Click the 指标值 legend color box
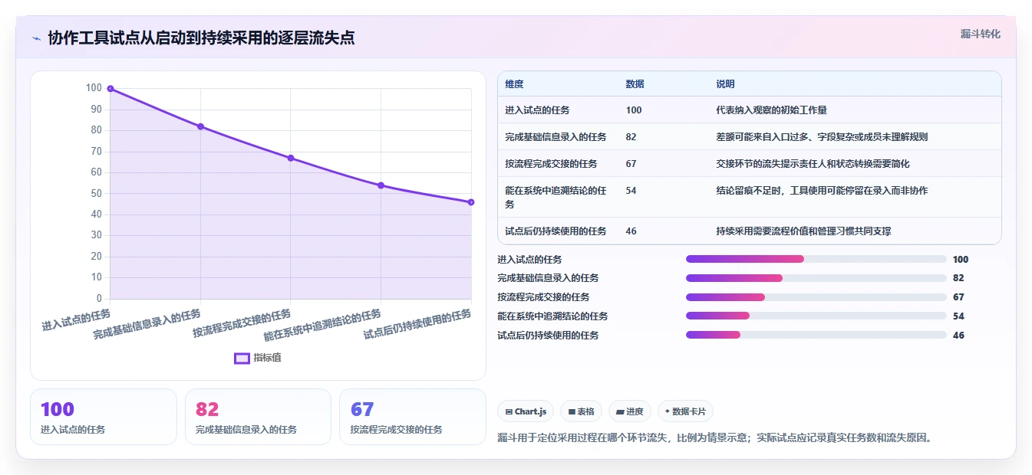Screen dimensions: 1032x475 click(242, 358)
